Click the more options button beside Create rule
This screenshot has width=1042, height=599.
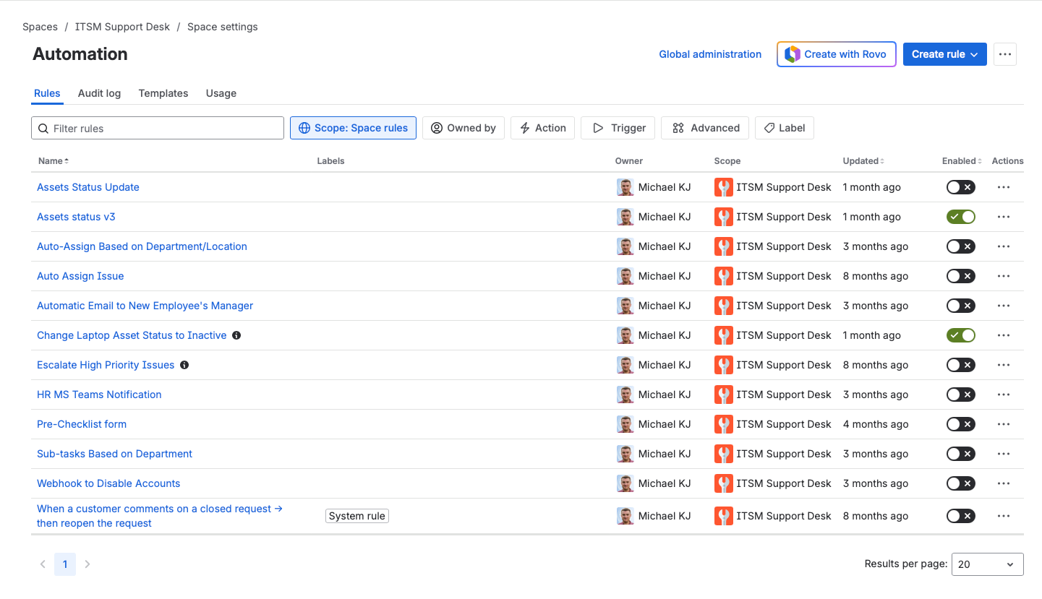tap(1004, 54)
